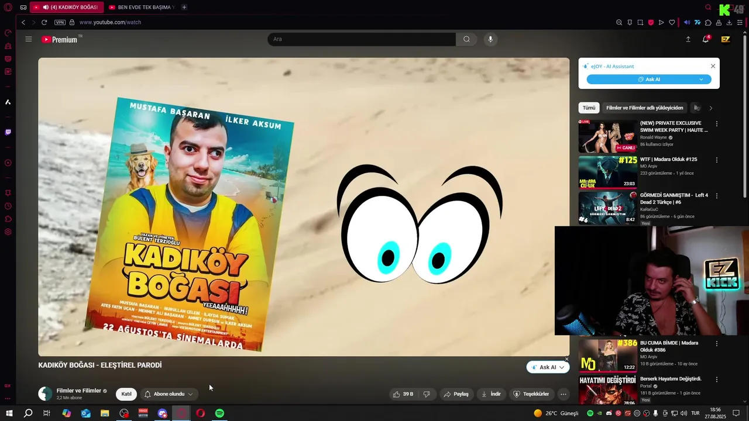
Task: Open the PRIVATE EXCLUSIVE SWIM WEEK live thumbnail
Action: click(607, 136)
